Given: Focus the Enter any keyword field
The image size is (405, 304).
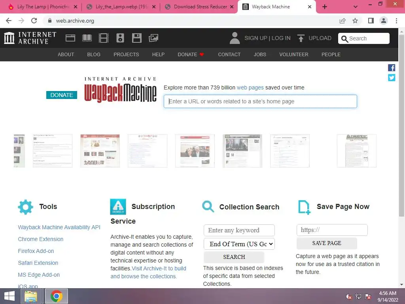Looking at the screenshot, I should click(x=239, y=230).
